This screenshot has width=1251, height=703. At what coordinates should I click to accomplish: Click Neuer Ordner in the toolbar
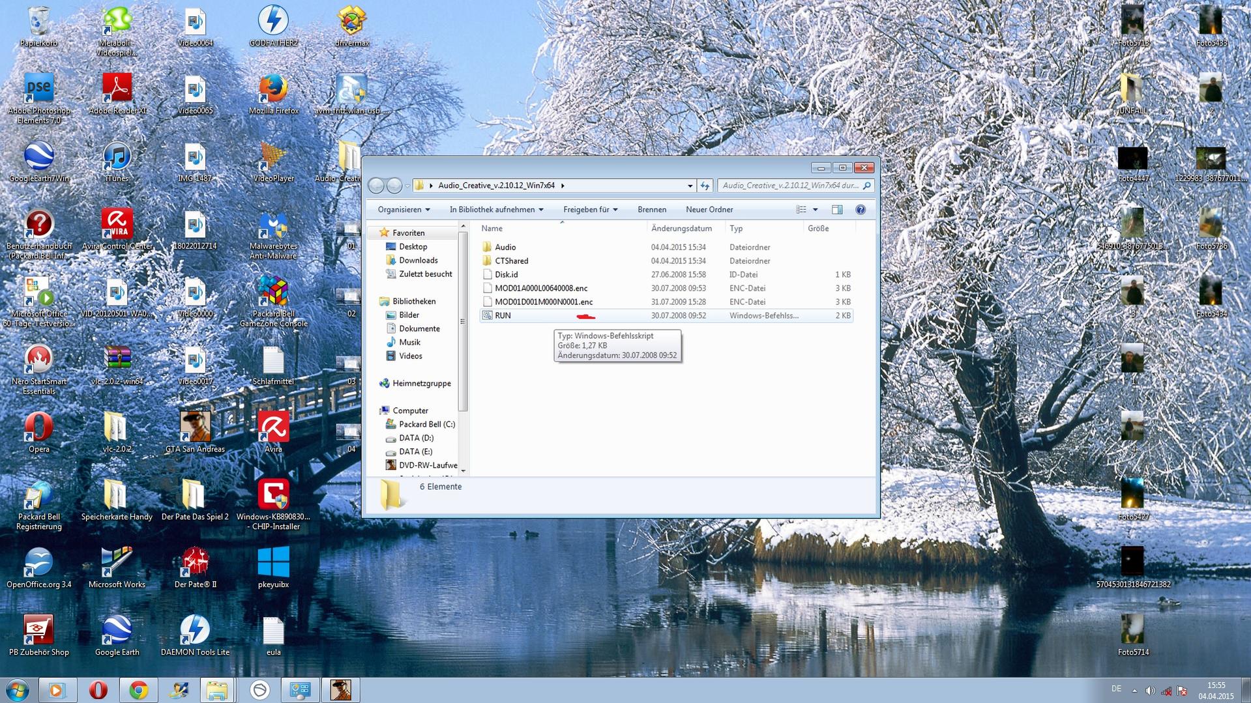click(709, 210)
